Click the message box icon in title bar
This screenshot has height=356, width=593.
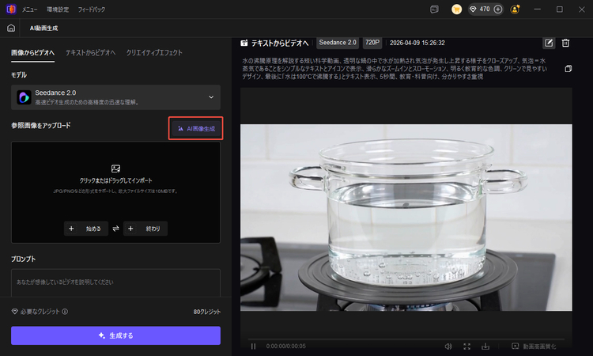coord(435,9)
